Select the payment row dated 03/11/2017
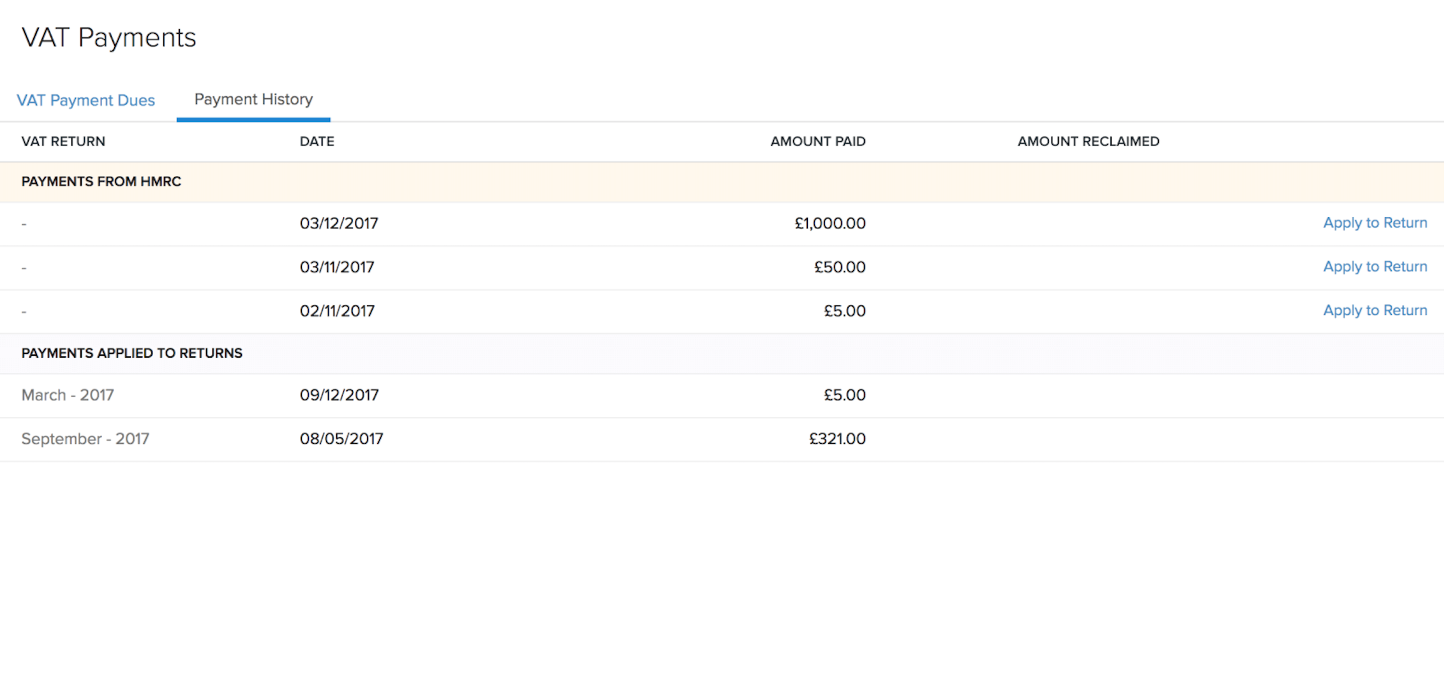The height and width of the screenshot is (686, 1444). (574, 267)
